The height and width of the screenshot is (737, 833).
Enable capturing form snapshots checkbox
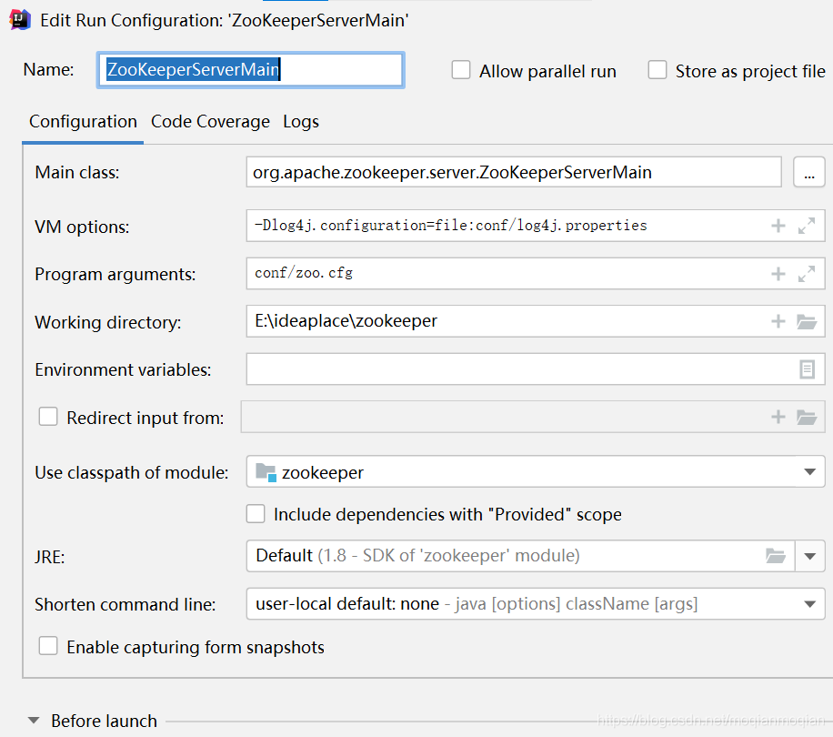48,646
